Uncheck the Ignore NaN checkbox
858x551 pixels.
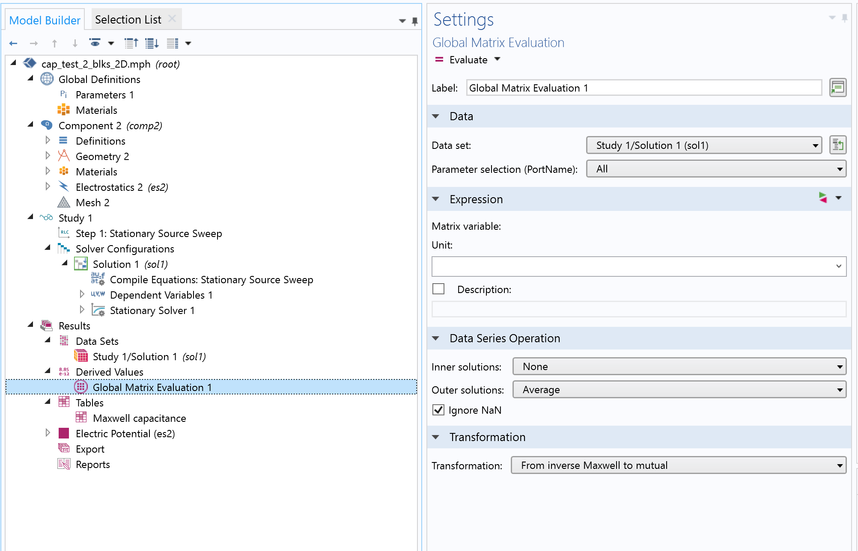[438, 410]
